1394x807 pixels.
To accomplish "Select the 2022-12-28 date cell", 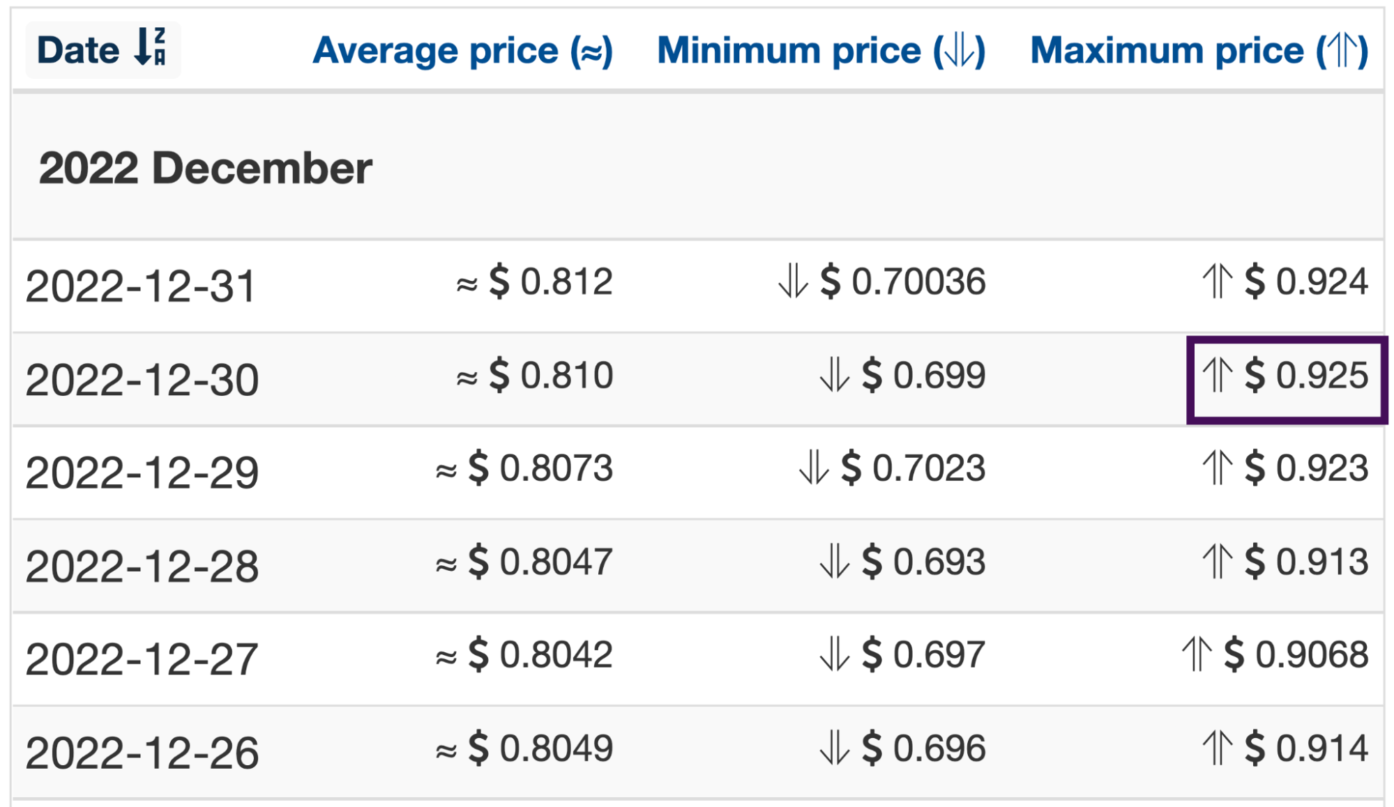I will 142,566.
